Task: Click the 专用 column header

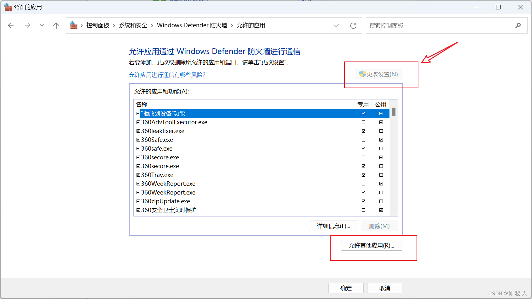Action: pos(363,104)
